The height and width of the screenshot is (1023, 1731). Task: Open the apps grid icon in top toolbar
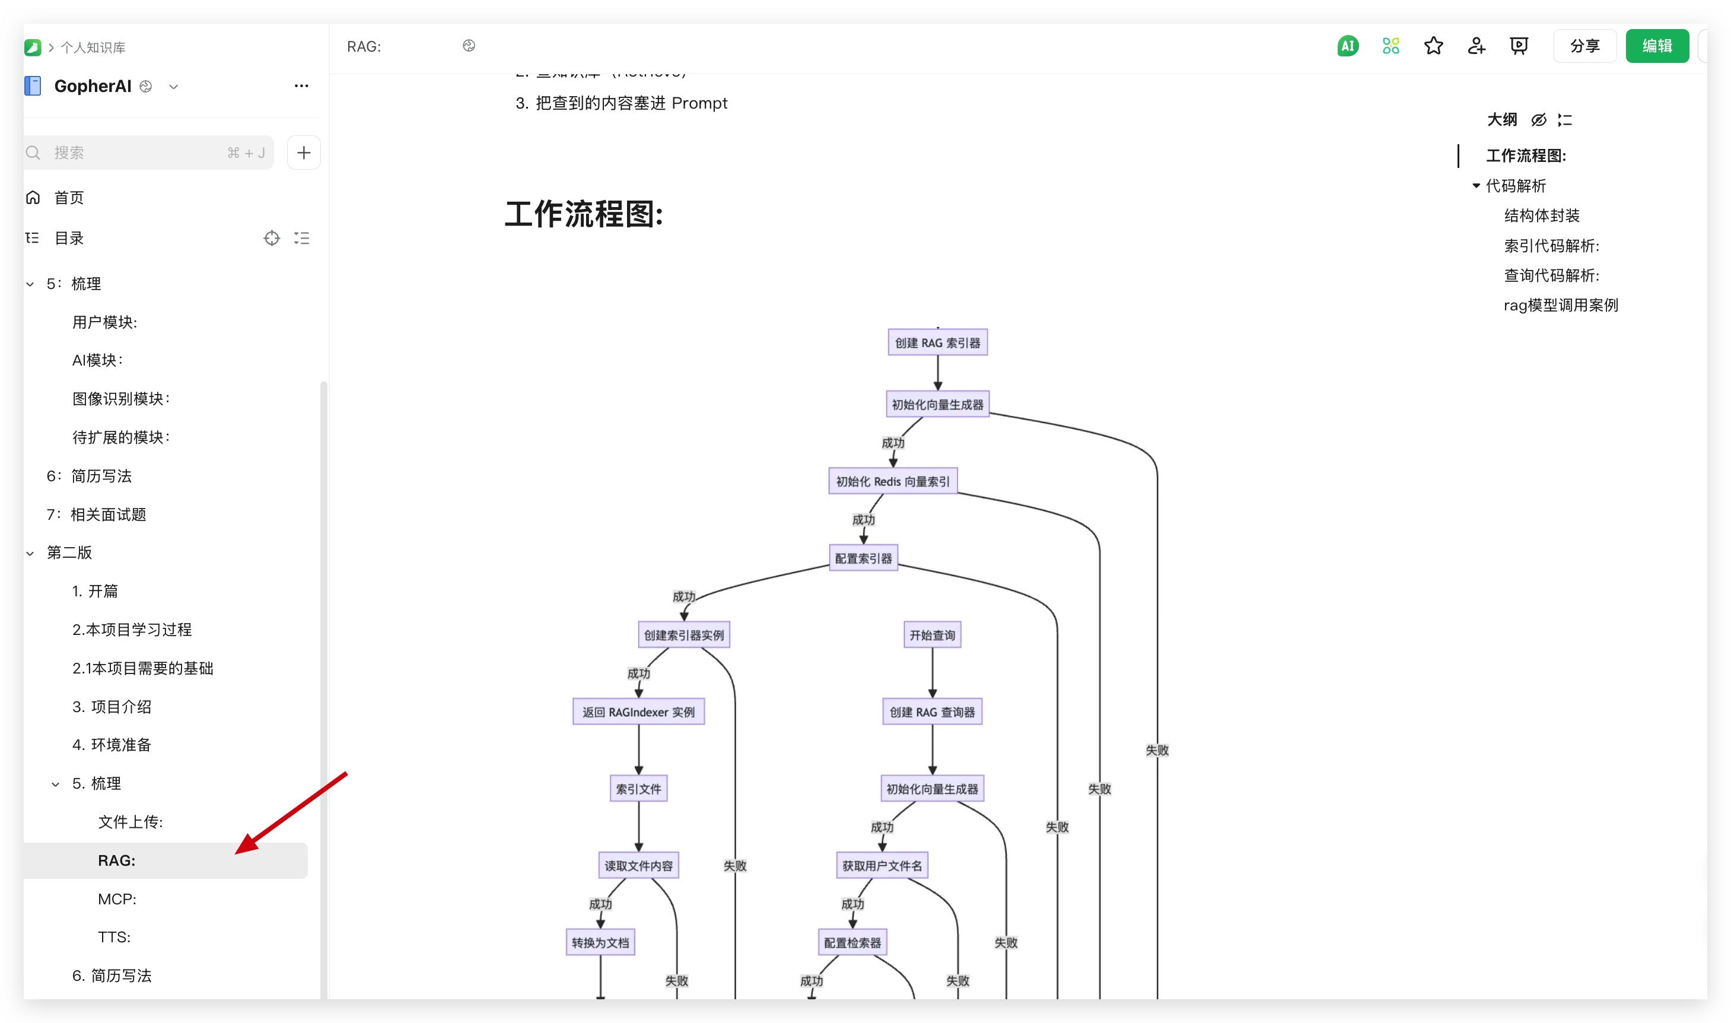1390,46
